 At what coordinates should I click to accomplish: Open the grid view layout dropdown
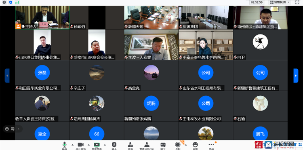pos(280,2)
